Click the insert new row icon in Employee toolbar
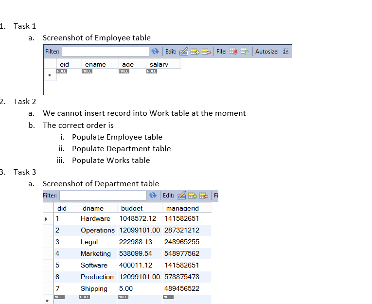 point(195,52)
